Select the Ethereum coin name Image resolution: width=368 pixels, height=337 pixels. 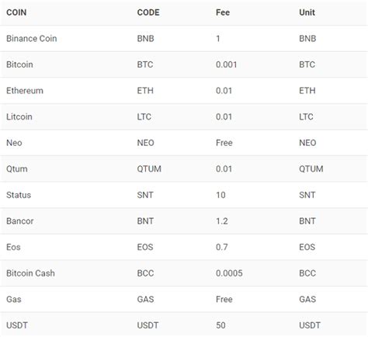tap(25, 91)
